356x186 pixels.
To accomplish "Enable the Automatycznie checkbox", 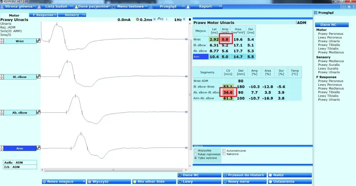I will [224, 151].
